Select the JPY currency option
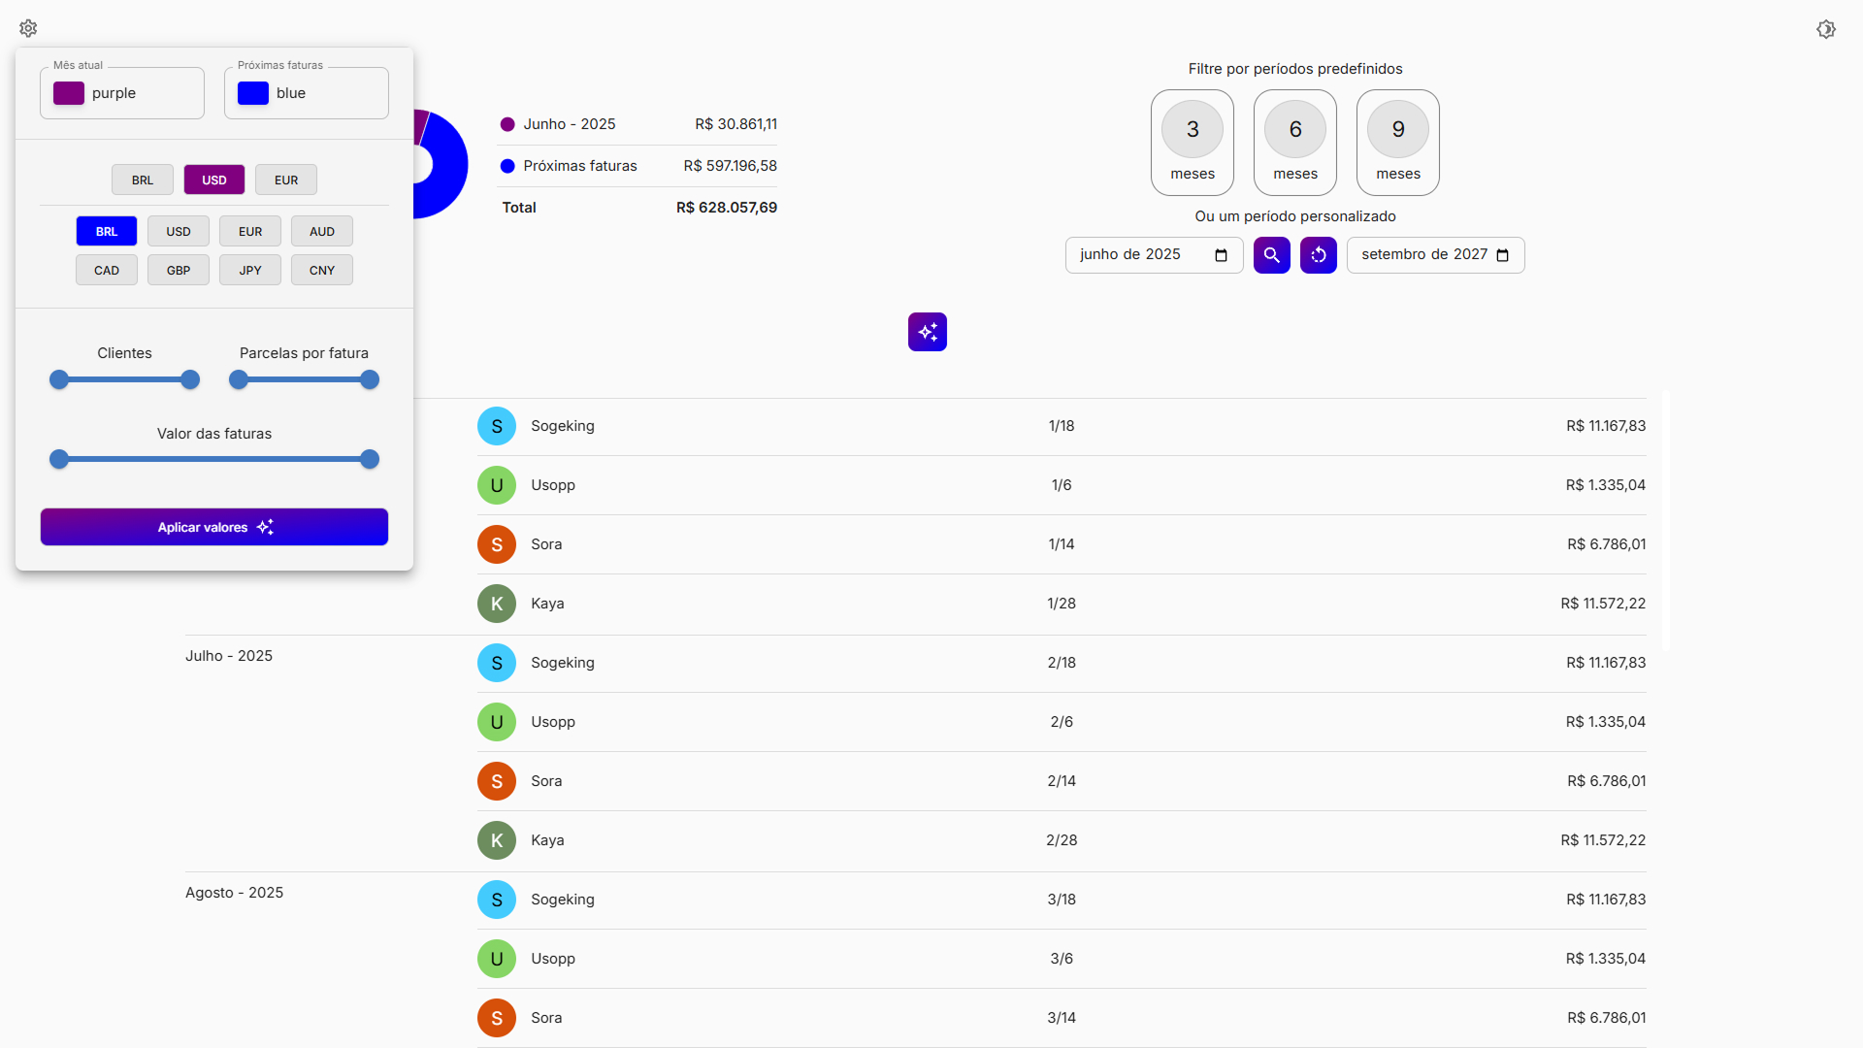This screenshot has height=1048, width=1863. (249, 270)
